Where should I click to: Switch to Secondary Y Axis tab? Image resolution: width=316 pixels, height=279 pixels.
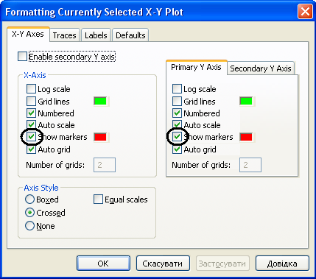click(x=261, y=68)
